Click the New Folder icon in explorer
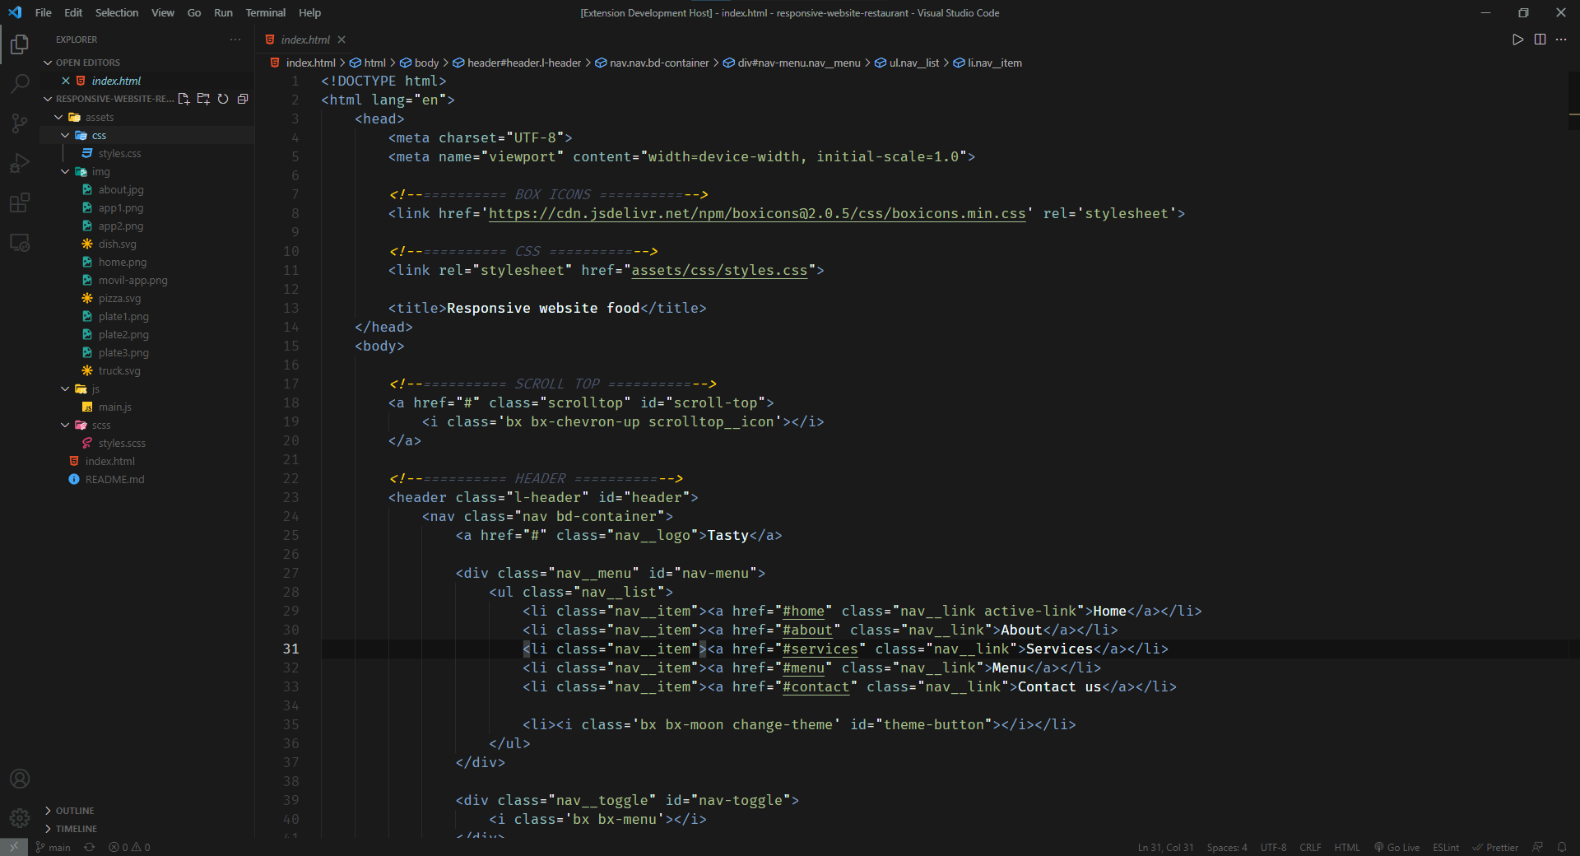Image resolution: width=1580 pixels, height=856 pixels. [203, 99]
